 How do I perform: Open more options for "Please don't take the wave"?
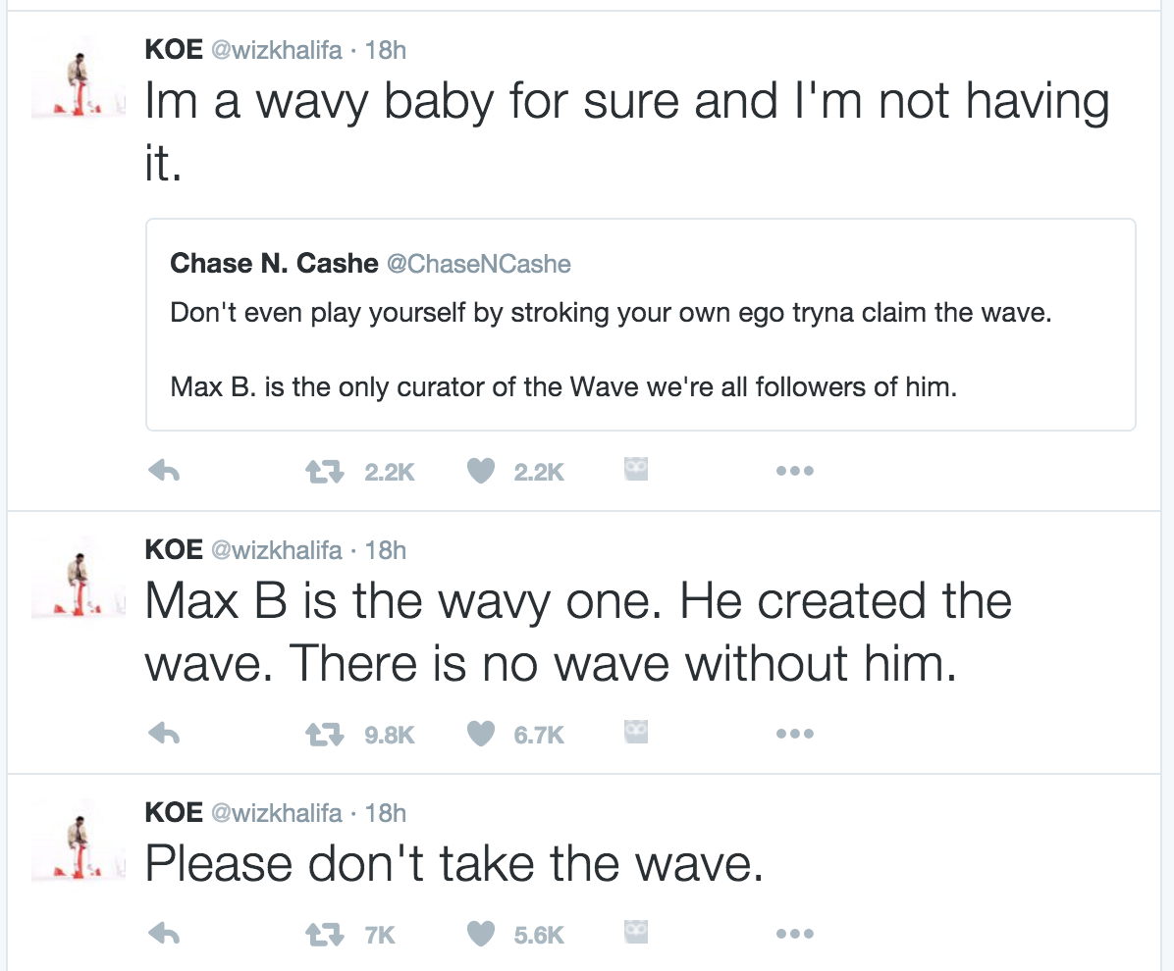(794, 935)
